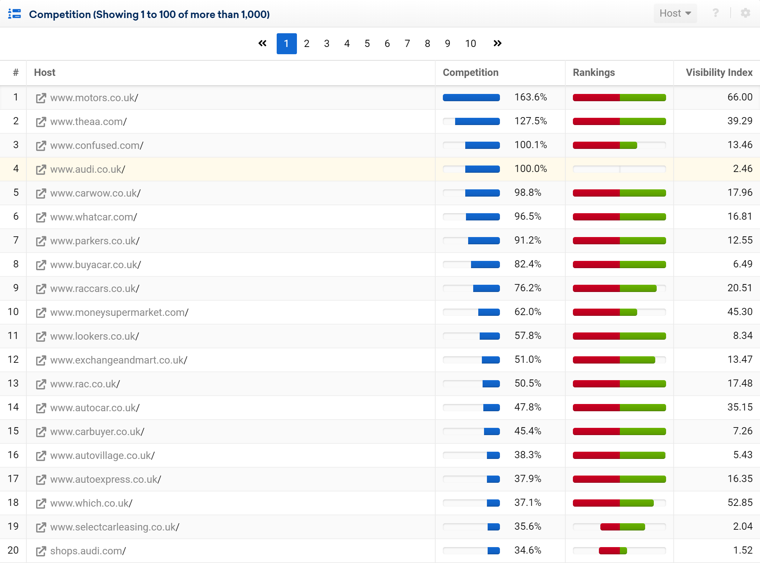Open external link icon for www.exchangeandmart.co.uk
The height and width of the screenshot is (563, 760).
tap(41, 360)
